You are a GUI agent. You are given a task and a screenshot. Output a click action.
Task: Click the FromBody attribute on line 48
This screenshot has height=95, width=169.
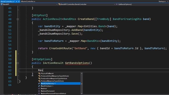coord(103,19)
